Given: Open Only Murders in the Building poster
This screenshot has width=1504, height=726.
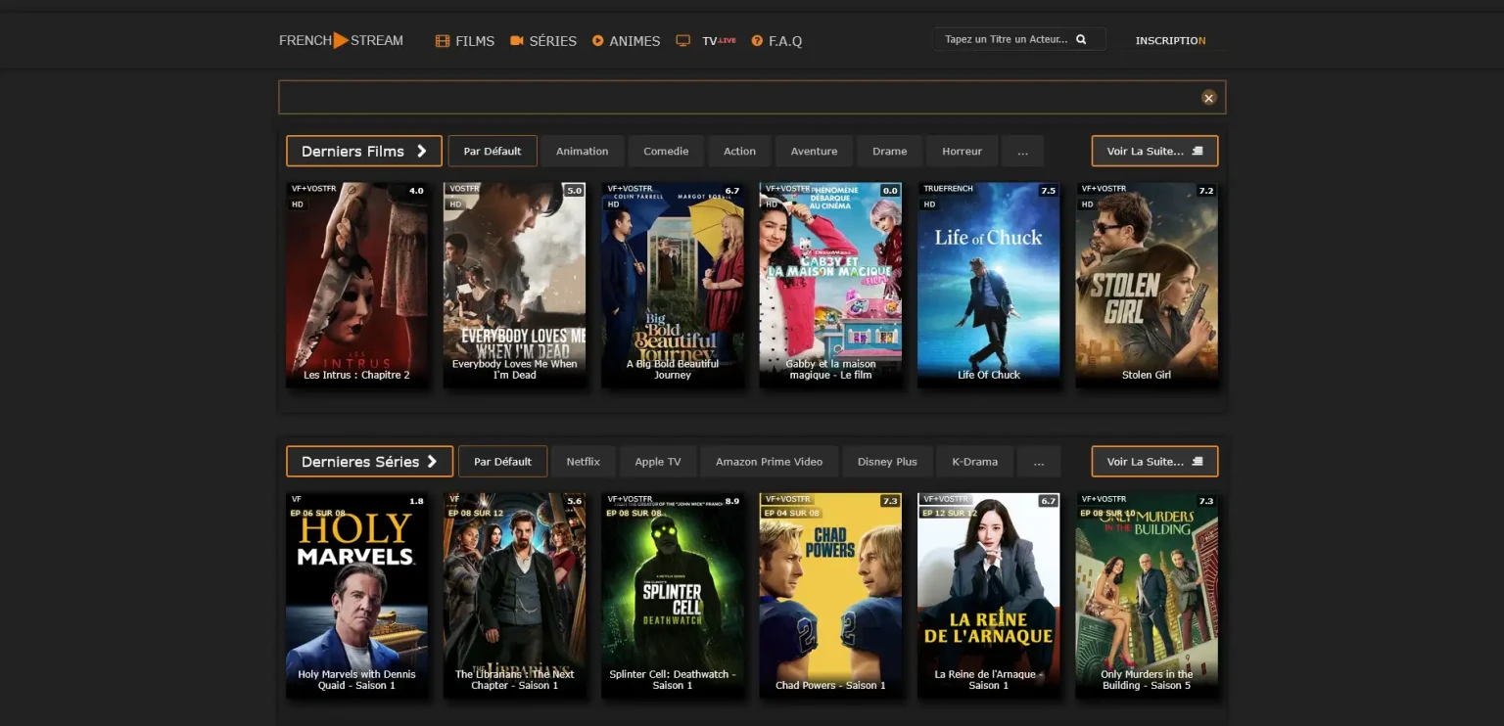Looking at the screenshot, I should [x=1147, y=595].
